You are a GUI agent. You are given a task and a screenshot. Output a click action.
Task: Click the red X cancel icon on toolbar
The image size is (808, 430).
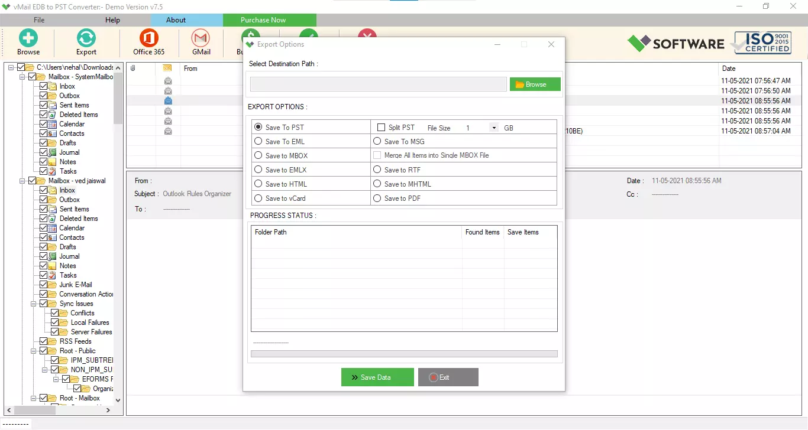(x=366, y=35)
